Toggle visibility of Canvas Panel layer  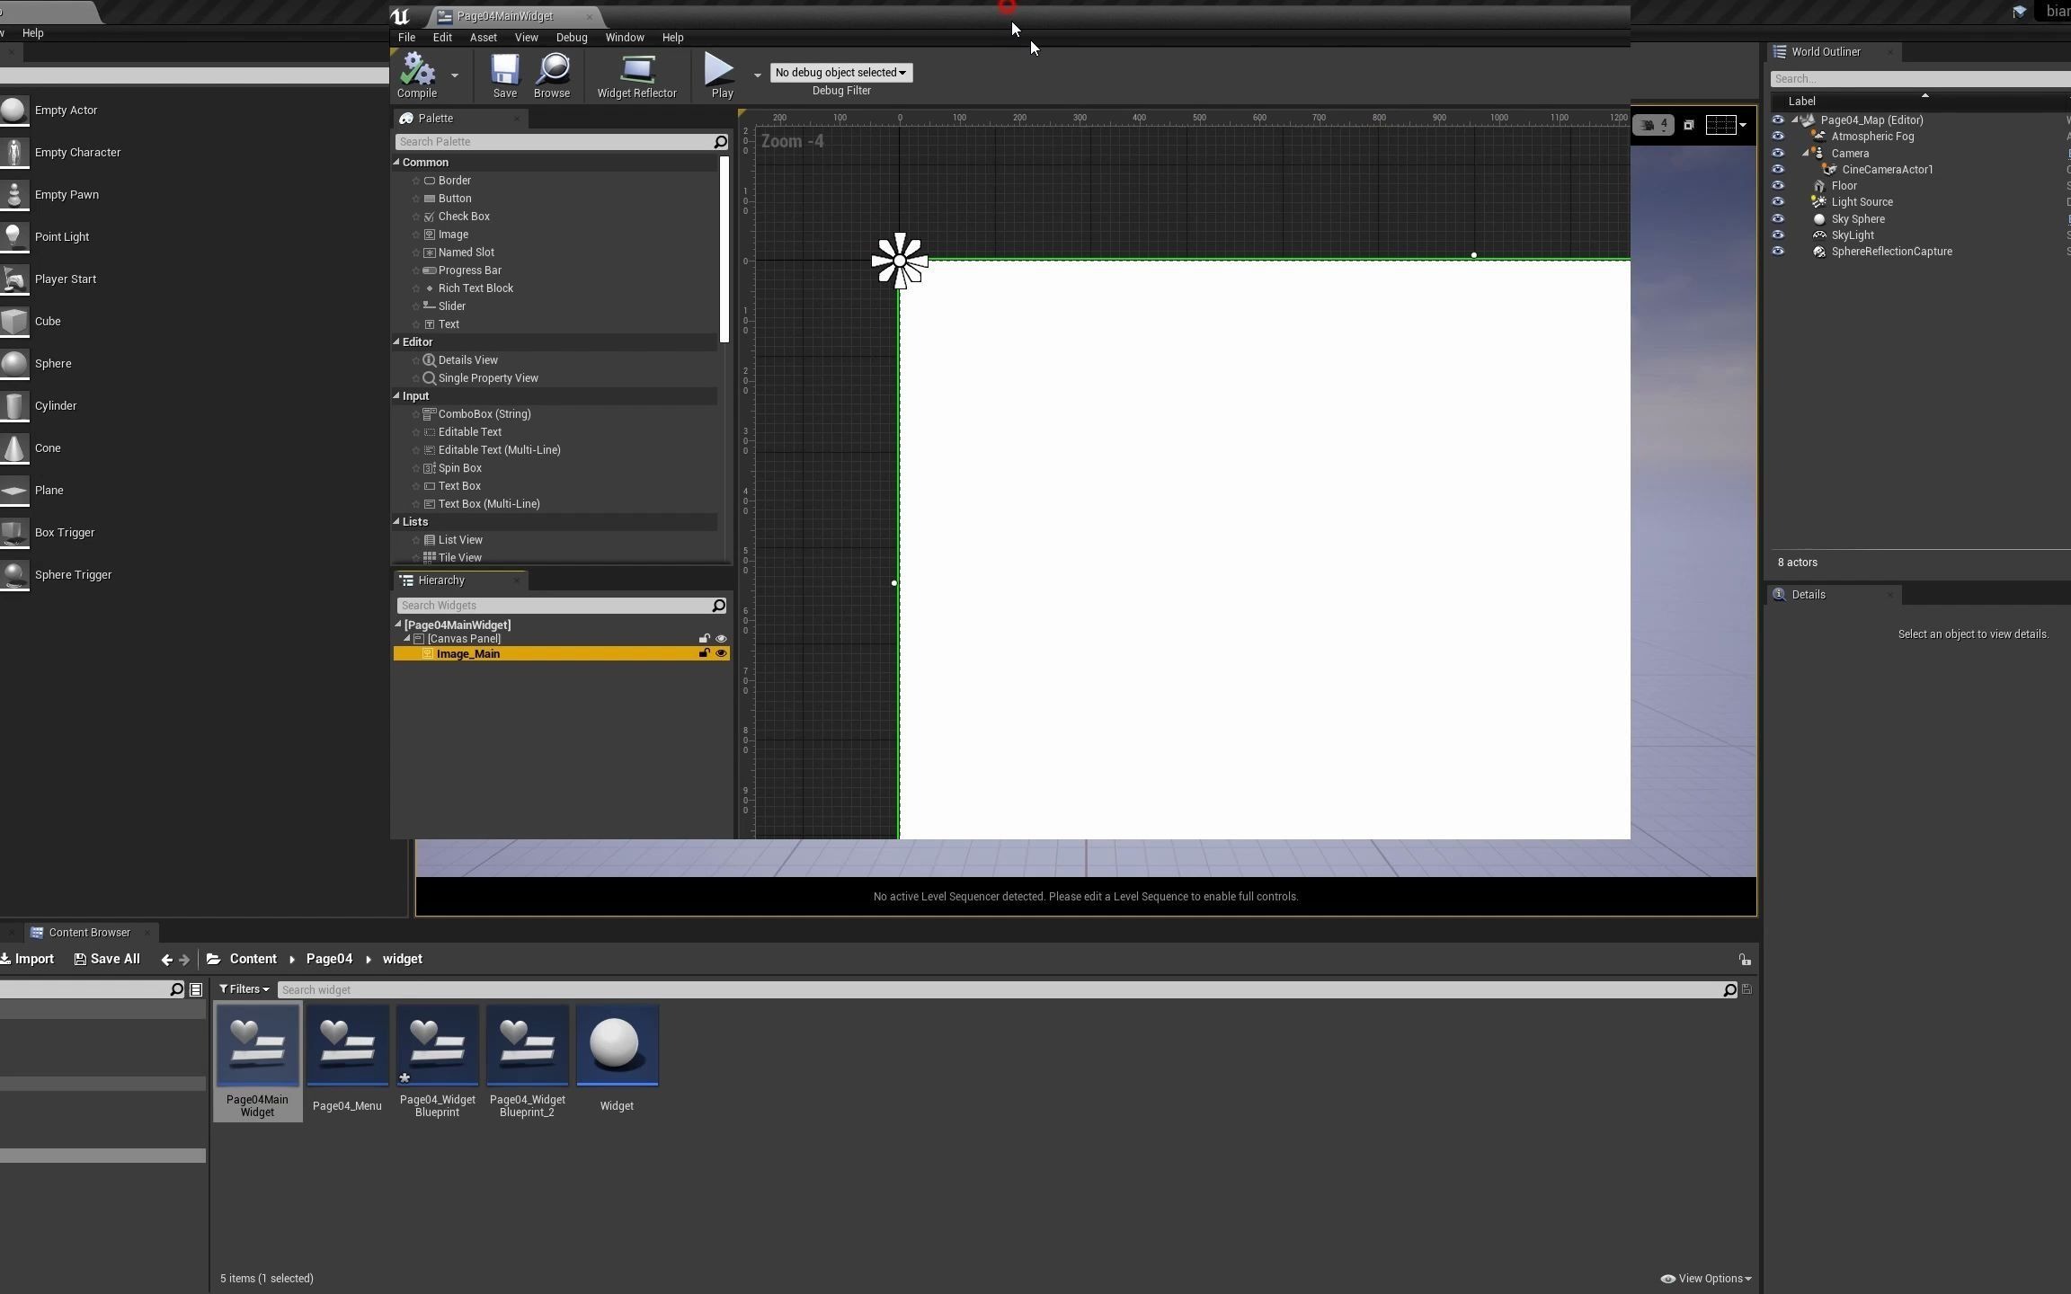pyautogui.click(x=722, y=638)
